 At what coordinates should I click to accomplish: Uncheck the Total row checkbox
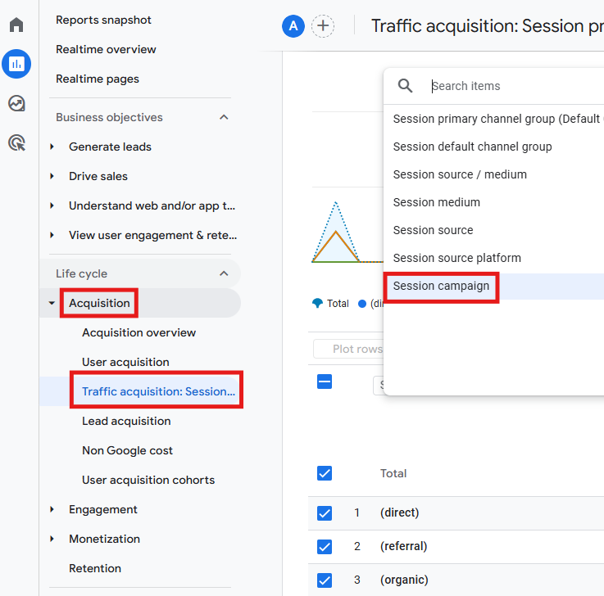325,473
